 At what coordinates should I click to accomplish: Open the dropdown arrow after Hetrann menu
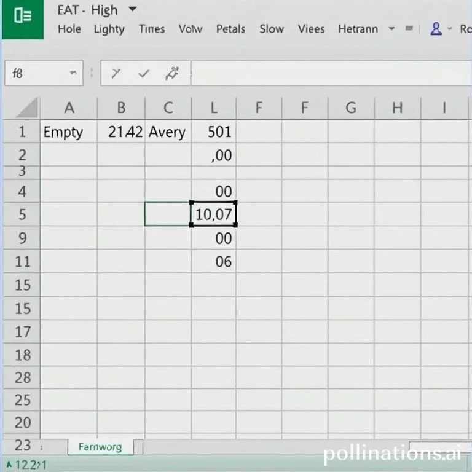391,29
